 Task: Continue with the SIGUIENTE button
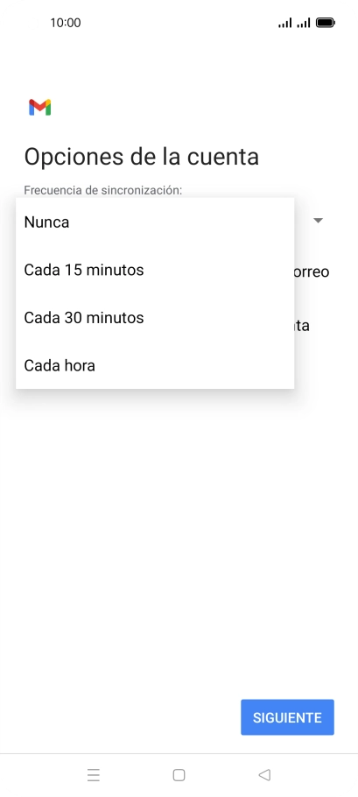tap(287, 717)
